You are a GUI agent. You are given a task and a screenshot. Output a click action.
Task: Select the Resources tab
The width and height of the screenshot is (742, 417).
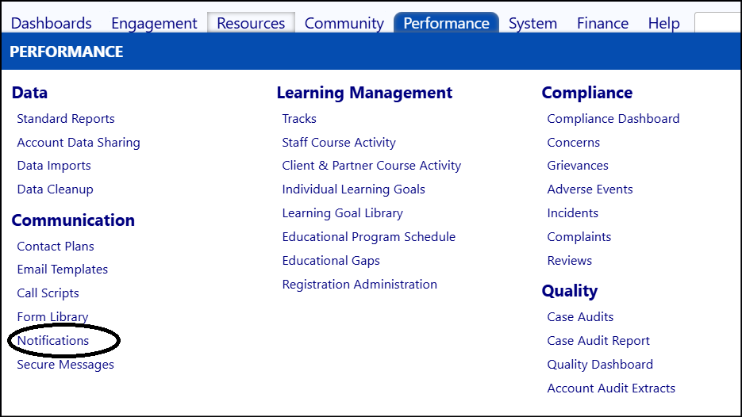tap(251, 23)
